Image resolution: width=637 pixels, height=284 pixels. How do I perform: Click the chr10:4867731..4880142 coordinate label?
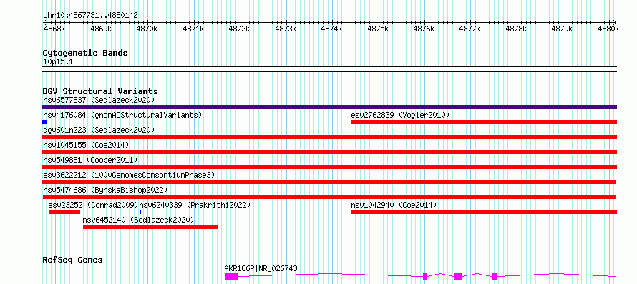click(x=90, y=16)
